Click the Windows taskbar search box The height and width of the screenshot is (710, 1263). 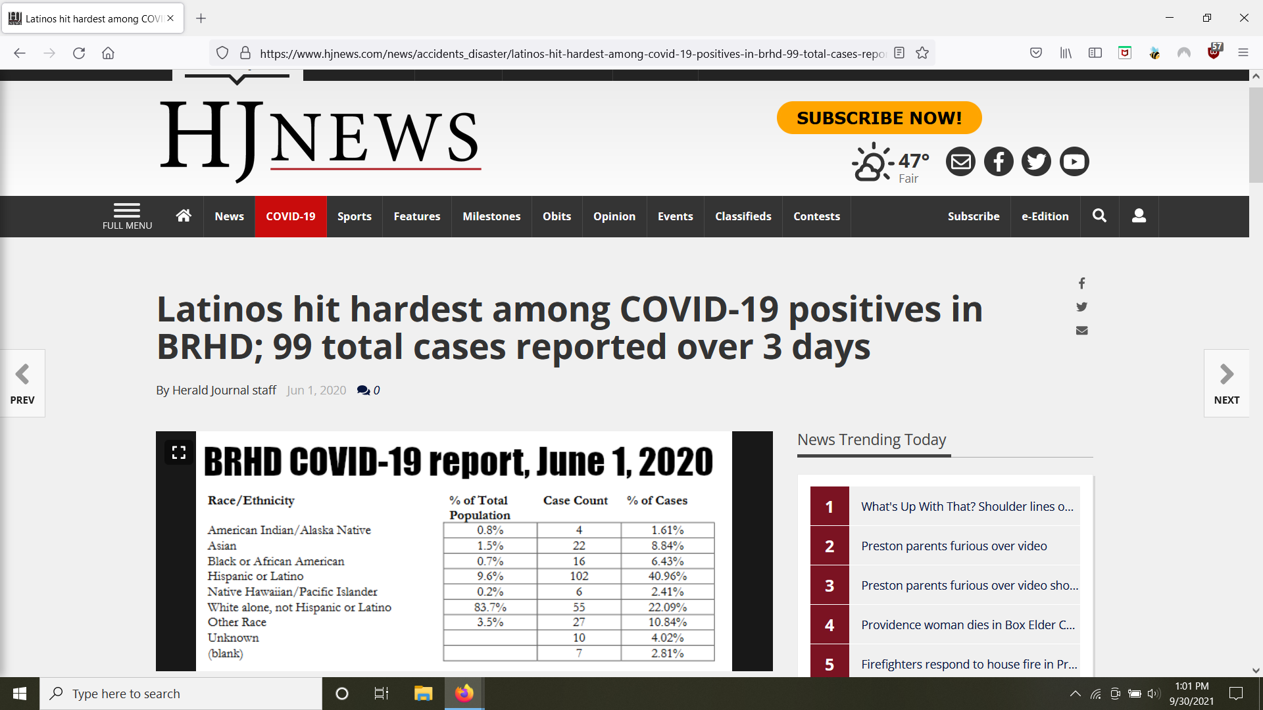(181, 694)
